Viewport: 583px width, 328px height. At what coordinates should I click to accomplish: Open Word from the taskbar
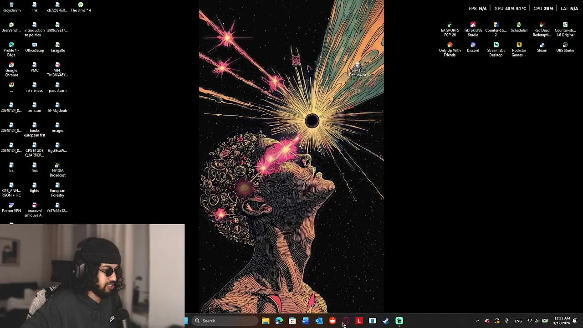click(306, 321)
